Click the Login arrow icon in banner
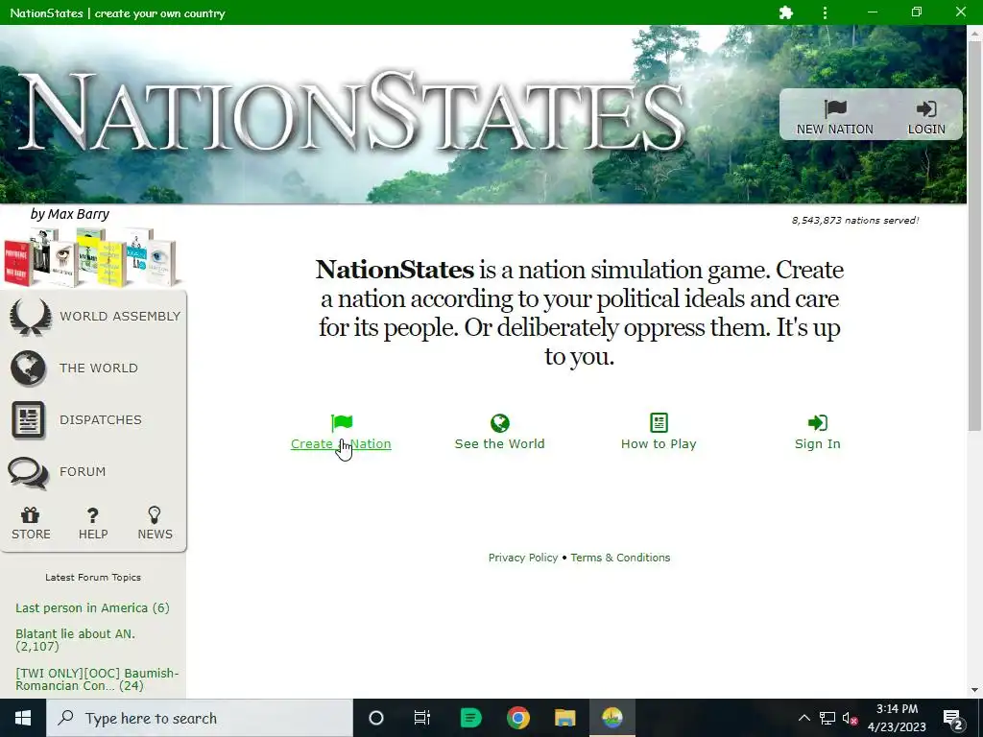This screenshot has width=983, height=737. coord(926,109)
